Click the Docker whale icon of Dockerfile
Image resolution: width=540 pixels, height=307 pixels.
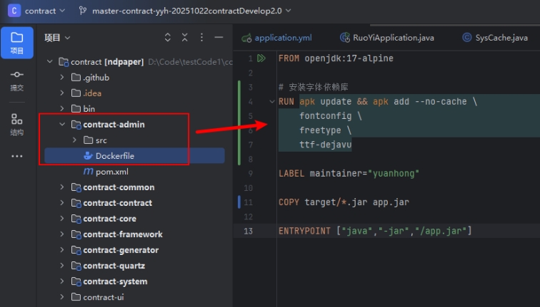tap(88, 155)
